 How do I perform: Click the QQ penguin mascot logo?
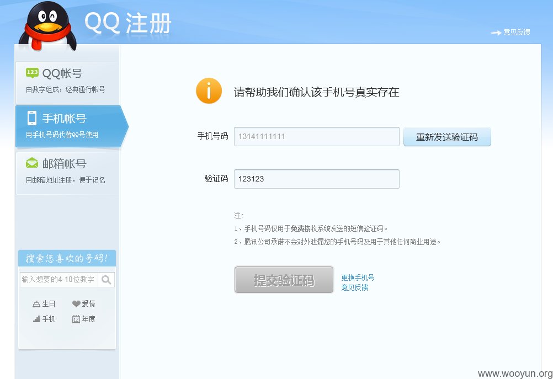click(x=47, y=26)
